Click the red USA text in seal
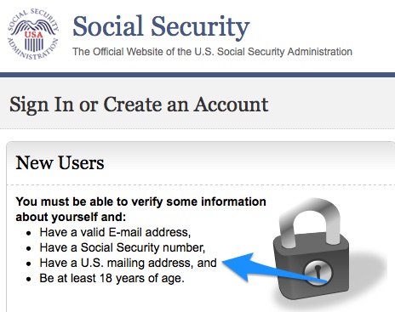Image resolution: width=395 pixels, height=312 pixels. coord(33,35)
